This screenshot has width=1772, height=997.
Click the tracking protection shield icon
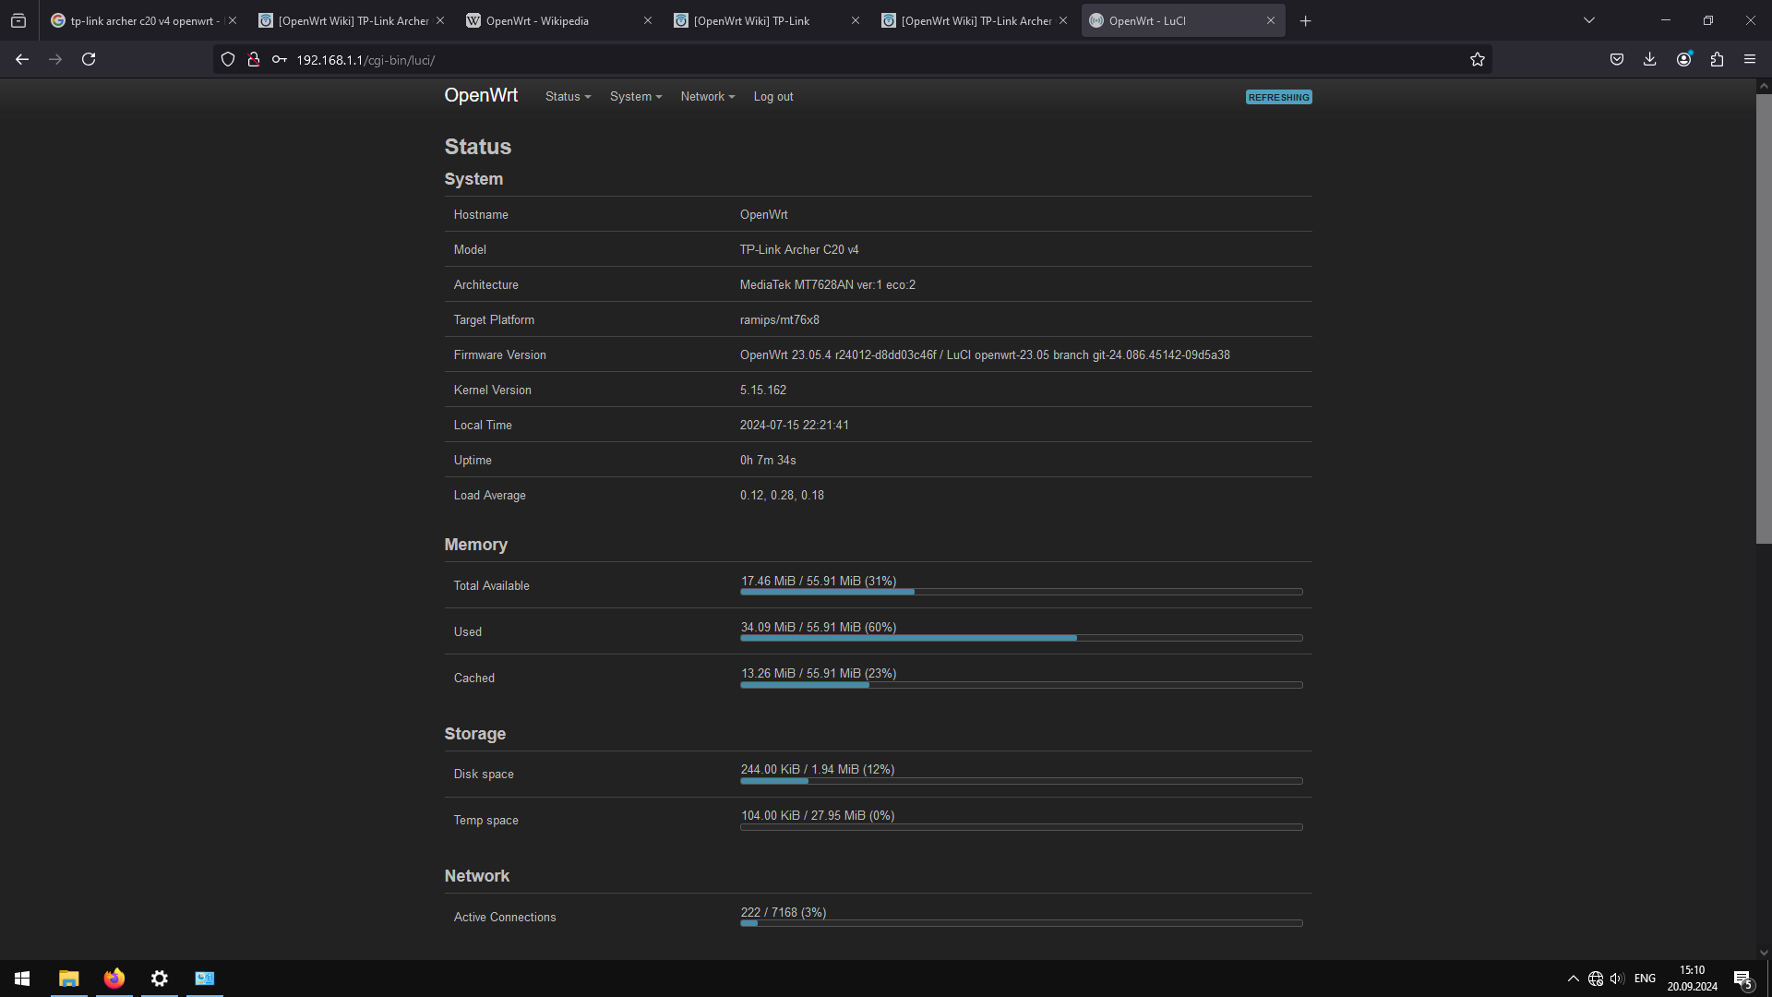pos(227,59)
